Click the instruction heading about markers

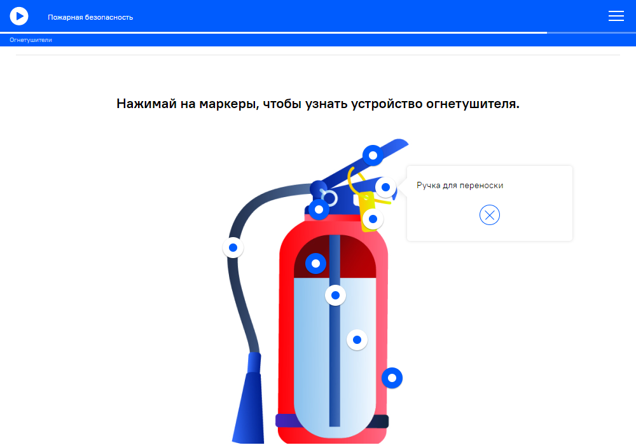point(318,104)
